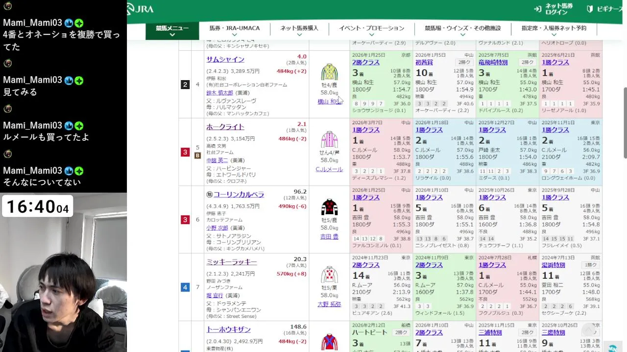Click the brown B blinker icon
The height and width of the screenshot is (352, 627).
click(x=198, y=156)
